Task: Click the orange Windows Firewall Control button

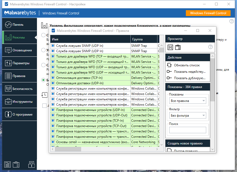Action: click(x=208, y=13)
